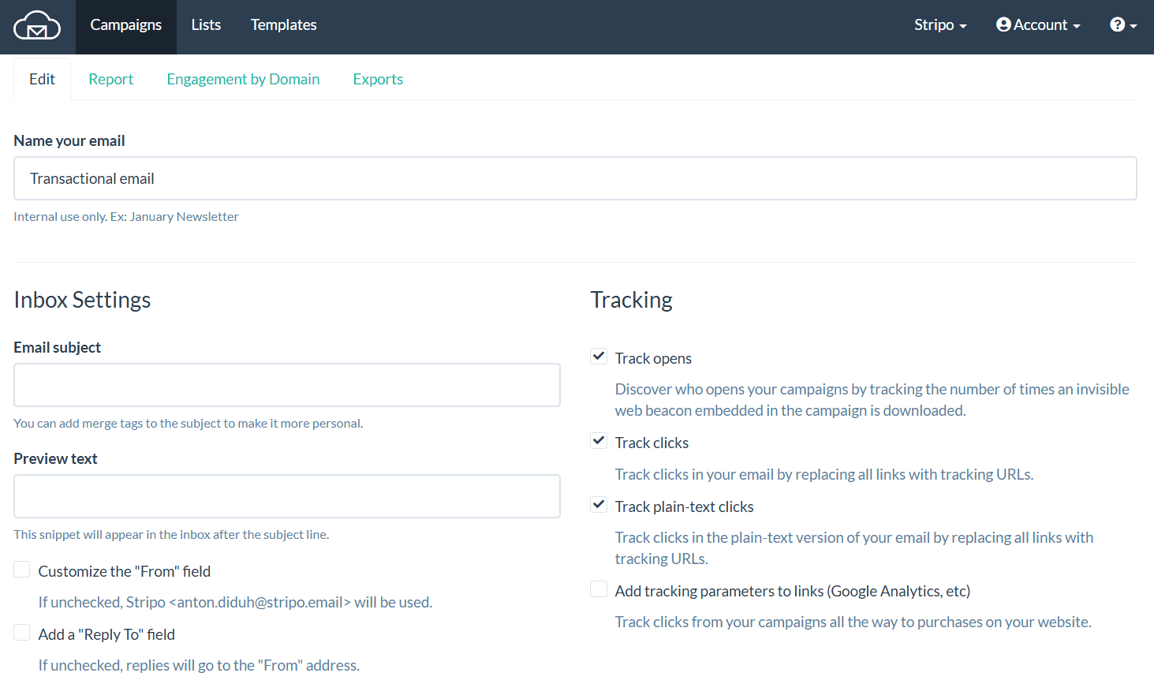Open the Stripo dropdown menu
The width and height of the screenshot is (1154, 684).
pos(939,24)
